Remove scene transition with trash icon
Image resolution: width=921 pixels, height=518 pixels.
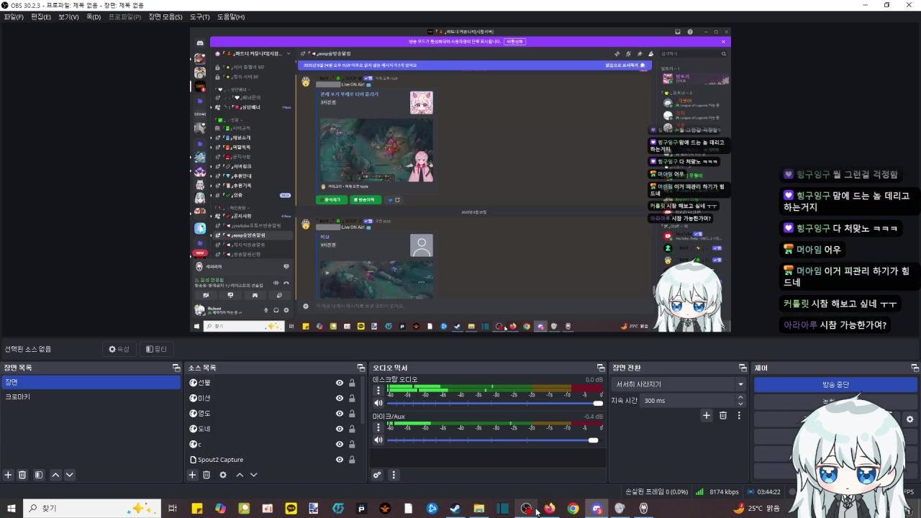(723, 415)
